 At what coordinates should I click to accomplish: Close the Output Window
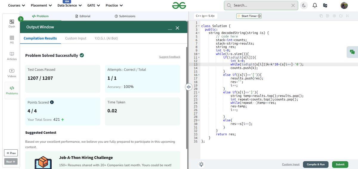tap(177, 28)
